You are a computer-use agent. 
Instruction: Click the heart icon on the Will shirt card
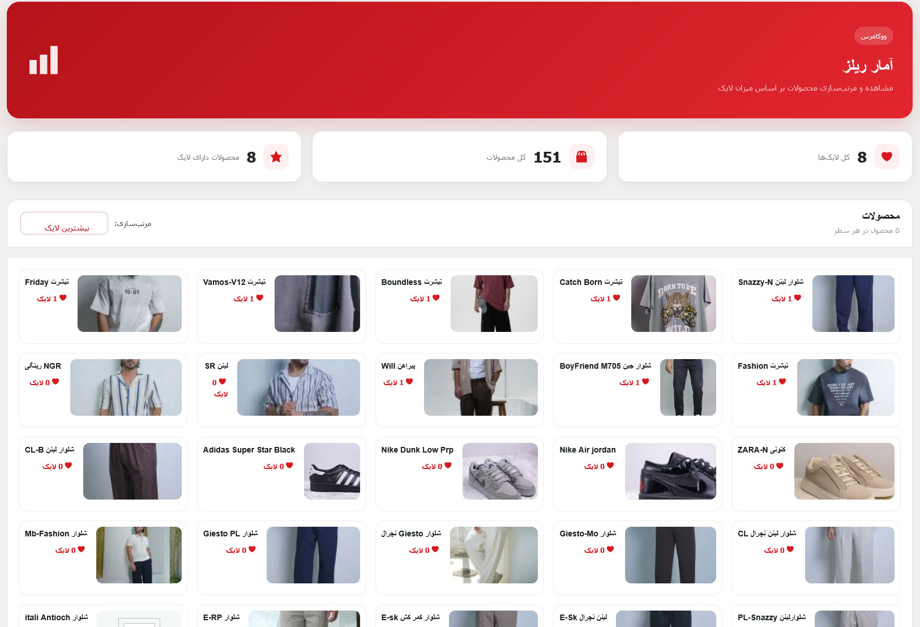pyautogui.click(x=409, y=382)
